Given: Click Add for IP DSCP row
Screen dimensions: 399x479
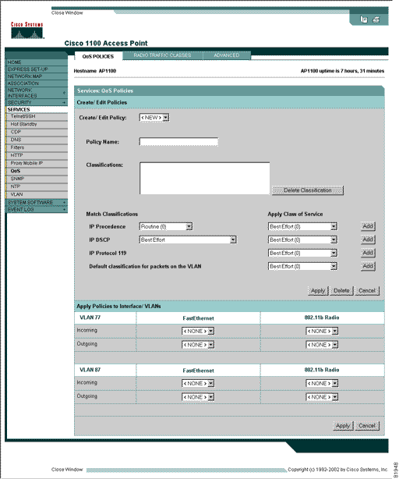Looking at the screenshot, I should tap(368, 239).
